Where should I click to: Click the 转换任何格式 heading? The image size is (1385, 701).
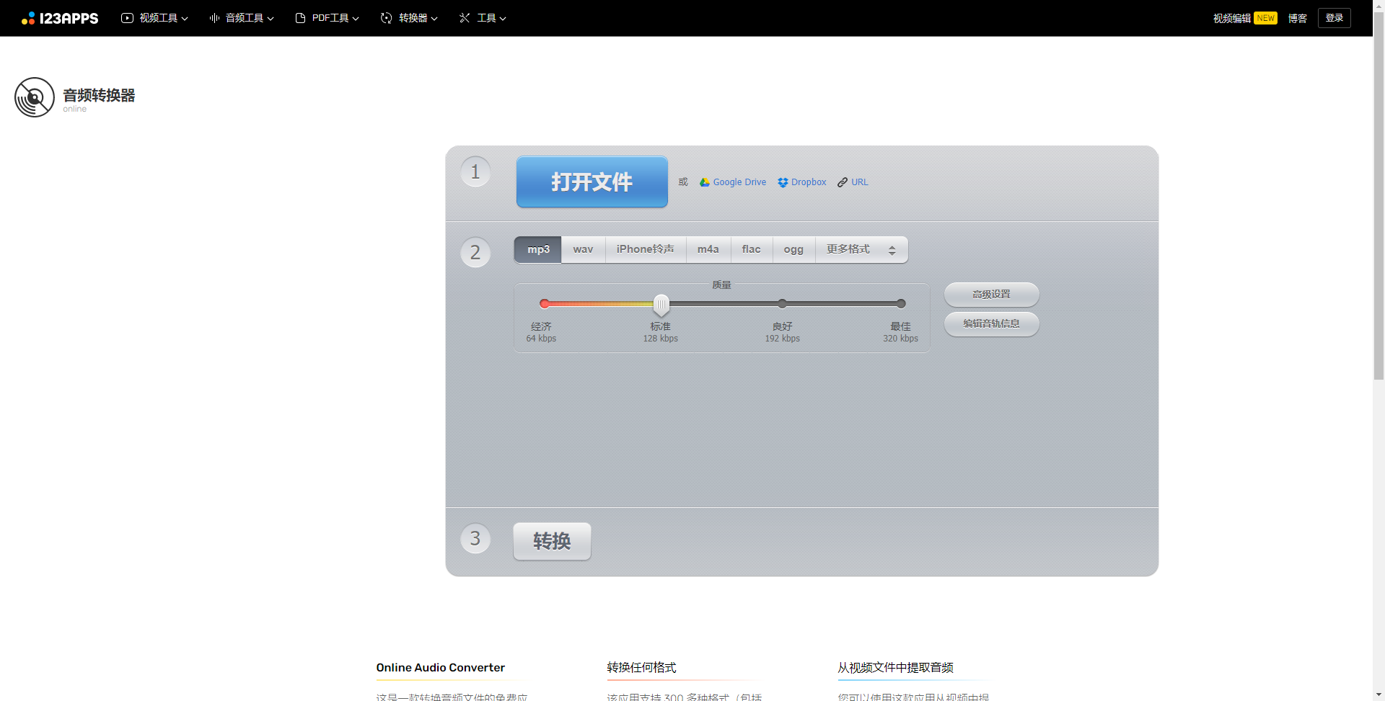click(641, 668)
